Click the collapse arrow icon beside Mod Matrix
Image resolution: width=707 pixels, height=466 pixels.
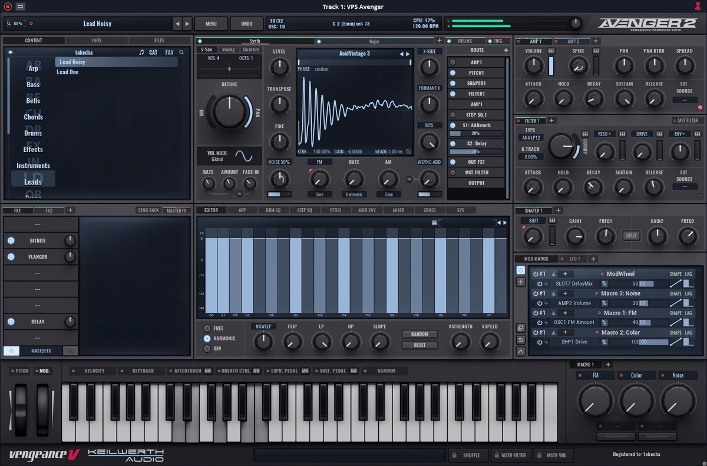pos(521,352)
